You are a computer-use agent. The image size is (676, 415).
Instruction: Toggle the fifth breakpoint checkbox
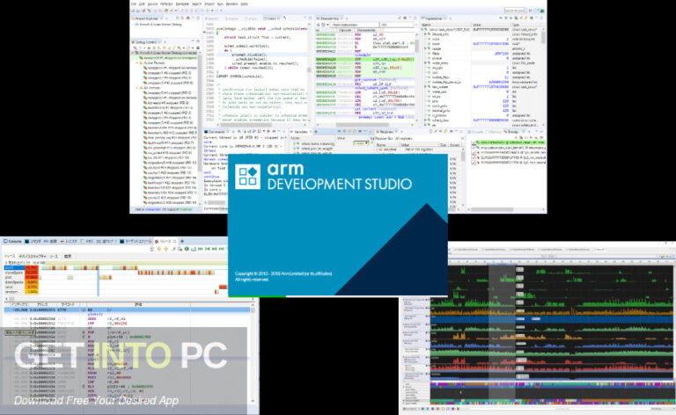point(474,164)
